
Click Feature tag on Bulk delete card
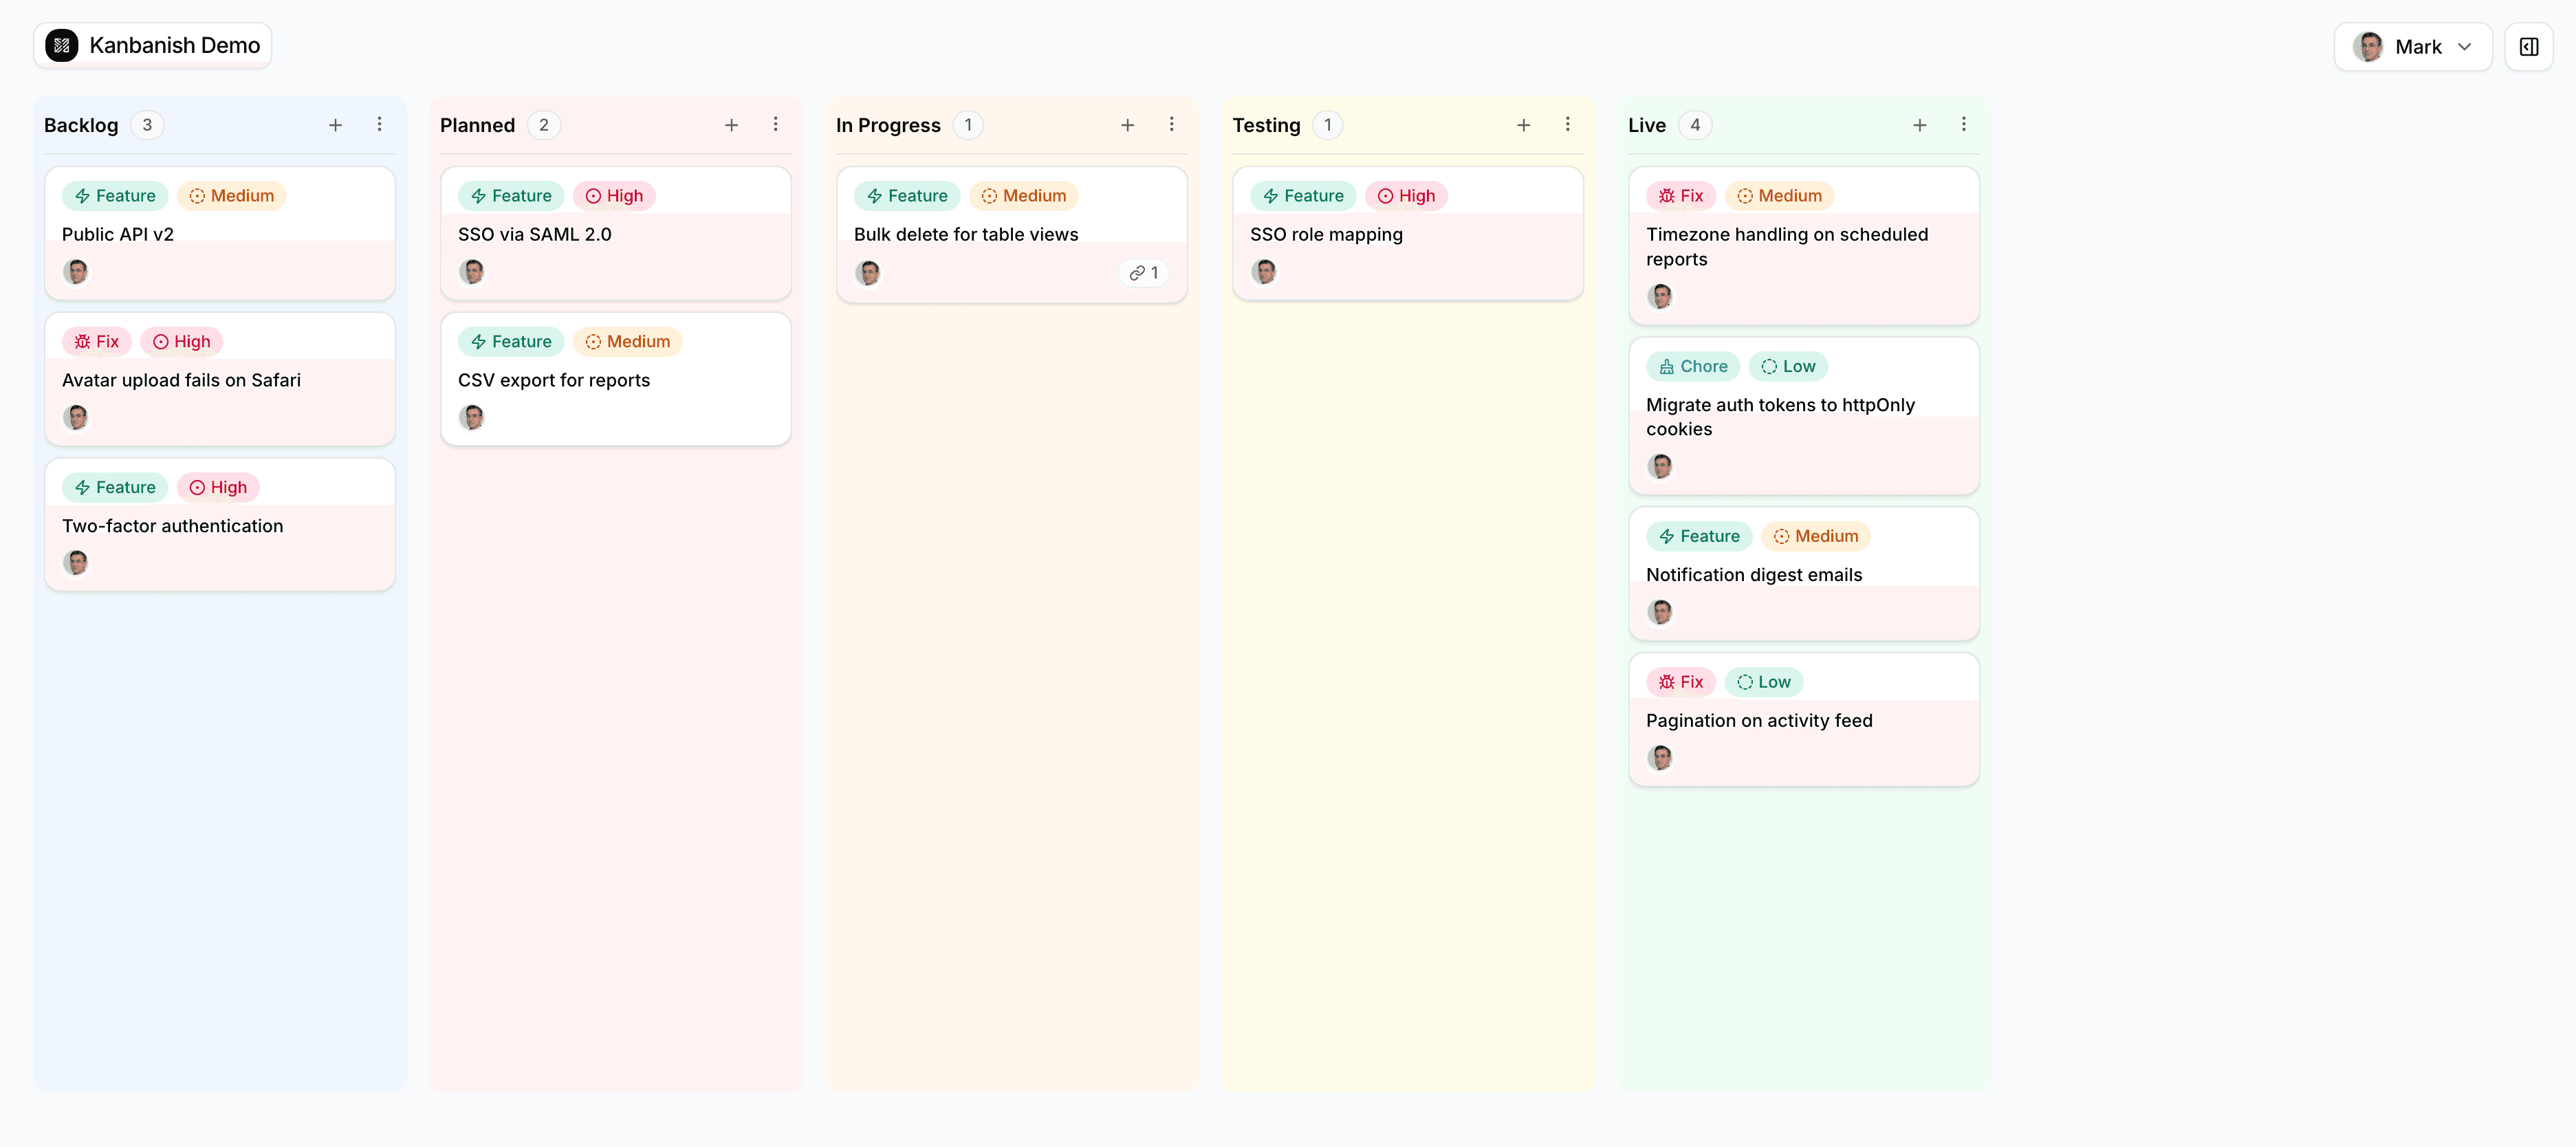click(907, 196)
